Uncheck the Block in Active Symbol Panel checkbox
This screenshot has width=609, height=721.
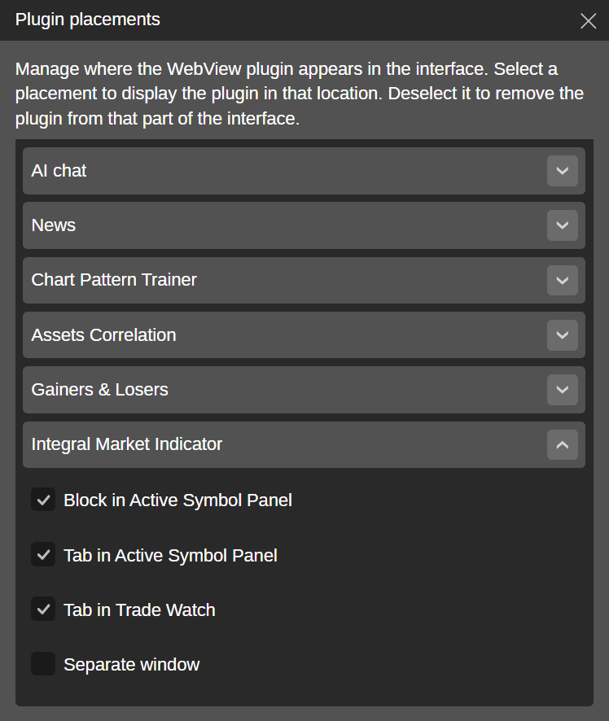pos(43,500)
